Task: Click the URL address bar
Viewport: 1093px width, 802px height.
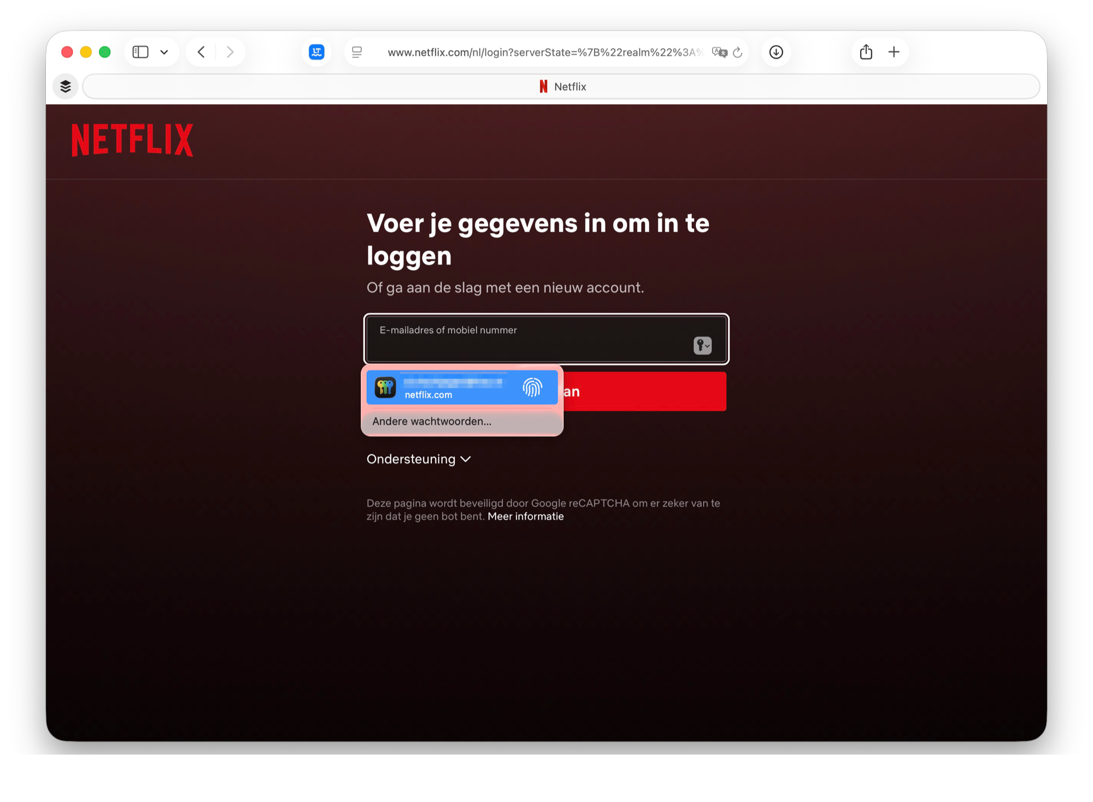Action: (544, 52)
